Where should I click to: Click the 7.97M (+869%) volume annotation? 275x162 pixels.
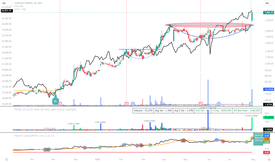coord(100,122)
